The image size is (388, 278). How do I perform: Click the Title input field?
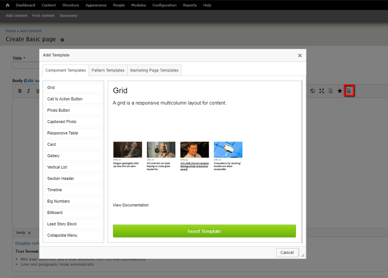(26, 66)
